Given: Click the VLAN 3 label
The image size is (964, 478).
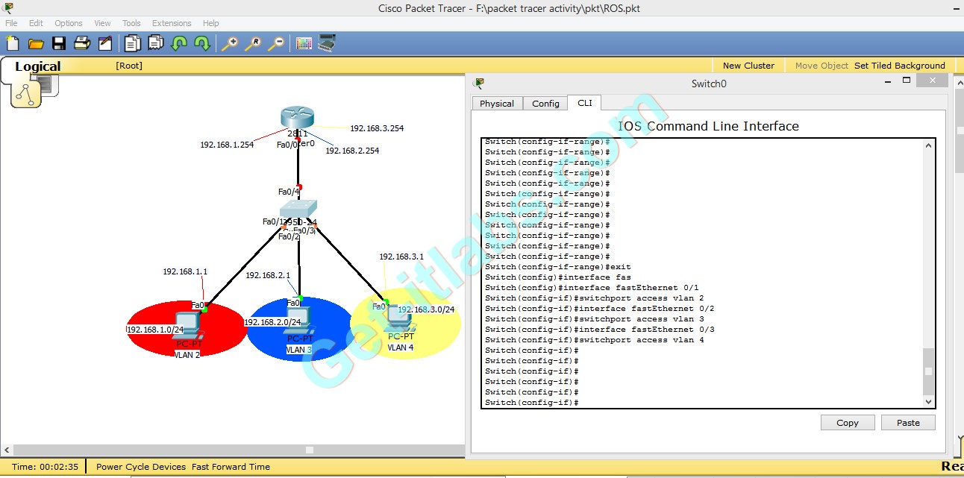Looking at the screenshot, I should [x=298, y=350].
